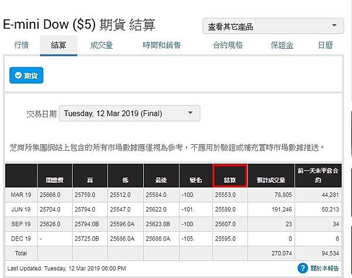Switch to the 保證金 tab
The height and width of the screenshot is (278, 352).
tap(282, 45)
